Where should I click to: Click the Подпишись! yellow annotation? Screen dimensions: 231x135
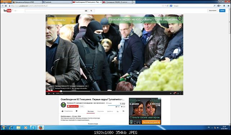pos(62,21)
